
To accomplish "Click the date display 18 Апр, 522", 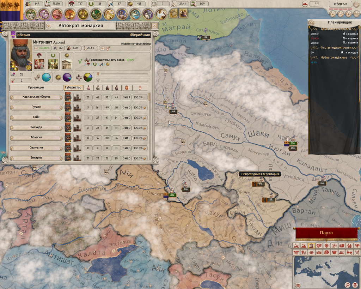I will (340, 4).
